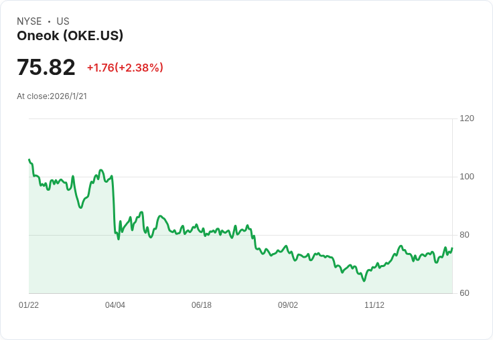This screenshot has width=493, height=340.
Task: Click the At close 2026/1/21 timestamp
Action: coord(52,96)
